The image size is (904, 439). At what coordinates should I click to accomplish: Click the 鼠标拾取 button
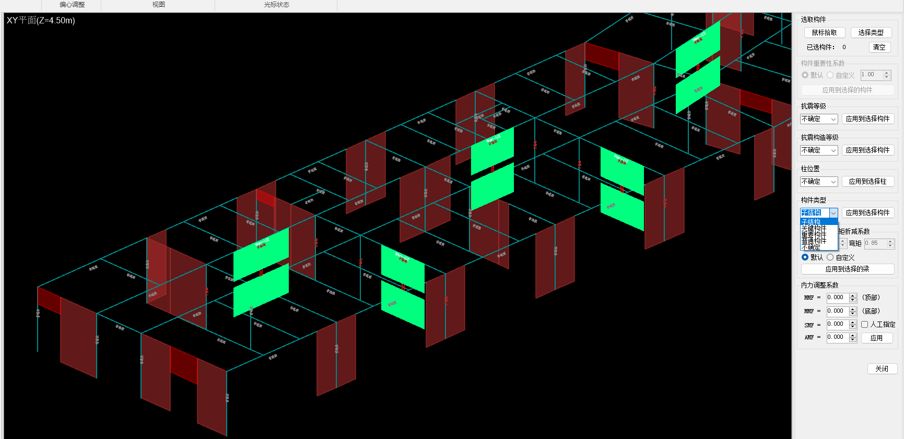coord(824,32)
